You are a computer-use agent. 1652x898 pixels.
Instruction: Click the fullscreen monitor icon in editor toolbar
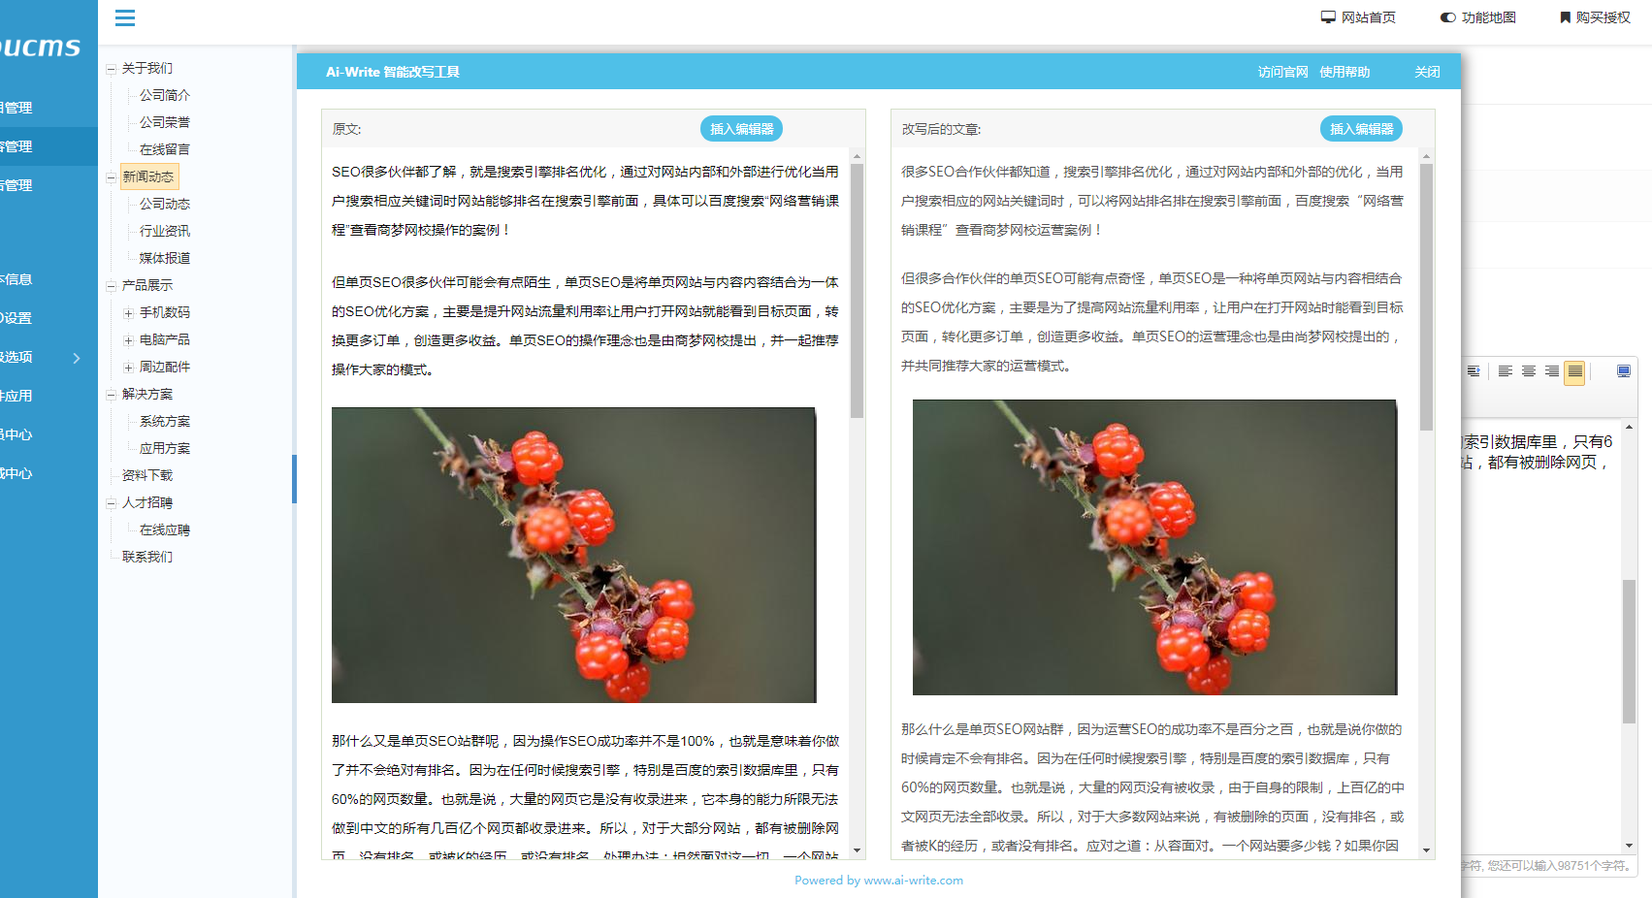coord(1624,370)
